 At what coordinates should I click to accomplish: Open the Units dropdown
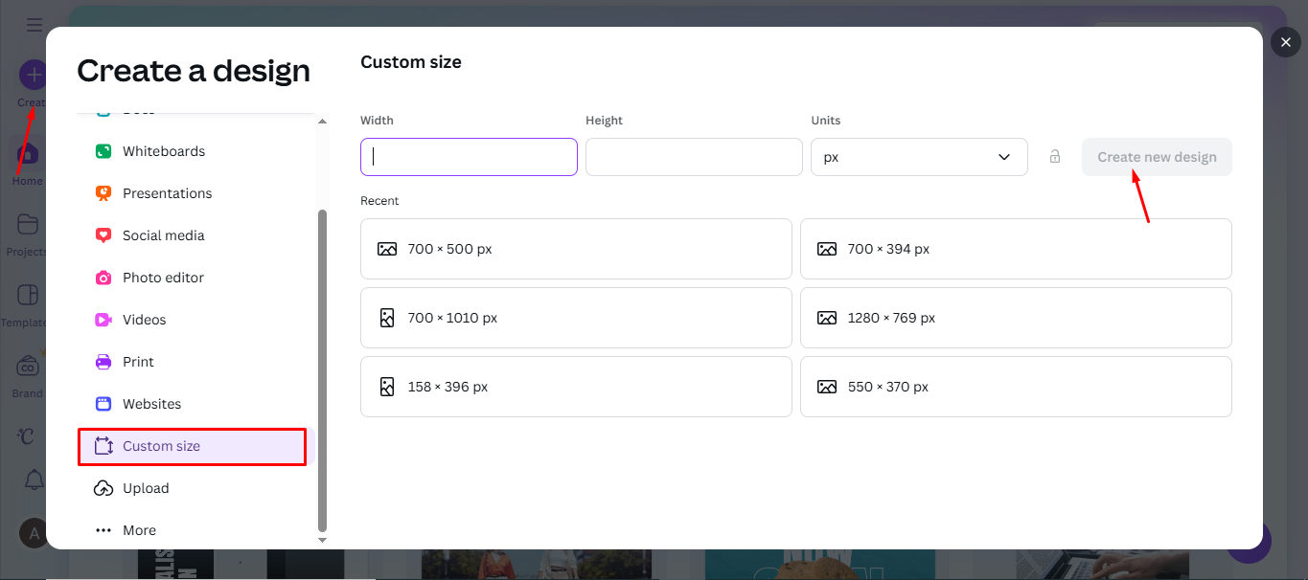click(918, 156)
